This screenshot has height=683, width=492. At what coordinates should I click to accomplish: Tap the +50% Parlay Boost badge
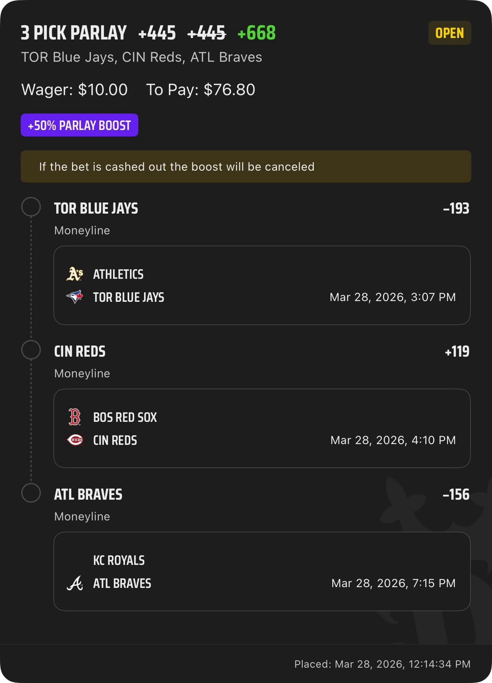pos(79,125)
